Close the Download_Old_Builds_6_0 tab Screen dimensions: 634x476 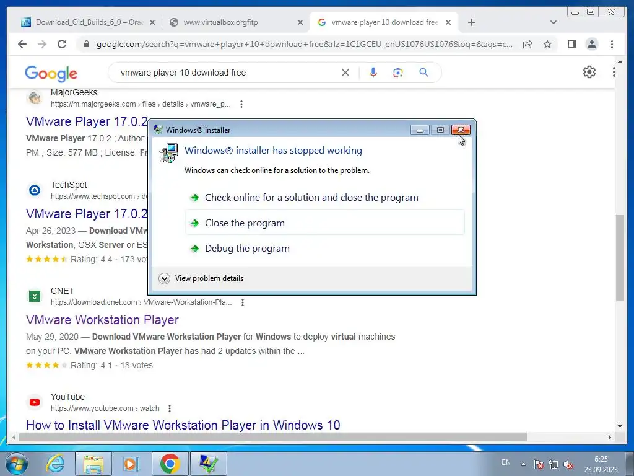point(152,23)
